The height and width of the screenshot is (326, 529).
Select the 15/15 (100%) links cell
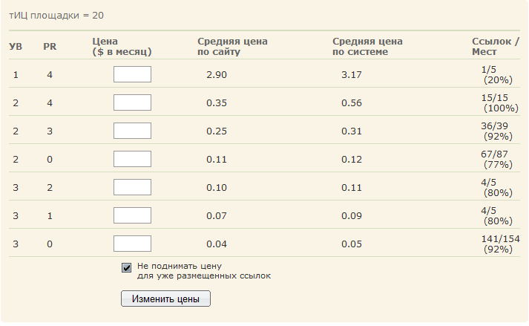click(499, 103)
